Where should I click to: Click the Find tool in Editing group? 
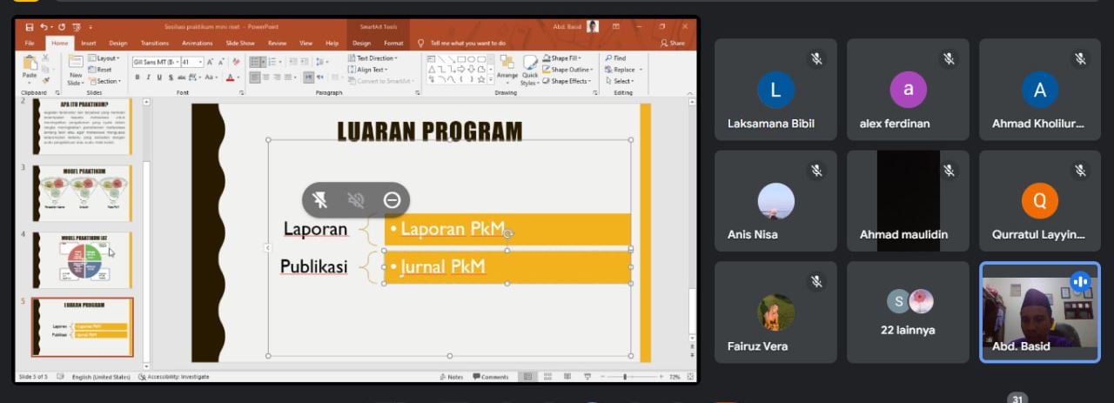click(615, 58)
